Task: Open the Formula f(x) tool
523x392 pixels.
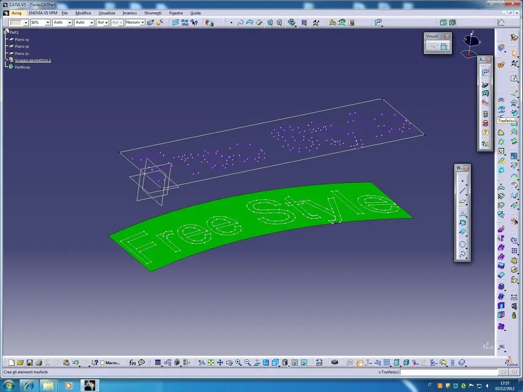Action: click(x=132, y=363)
